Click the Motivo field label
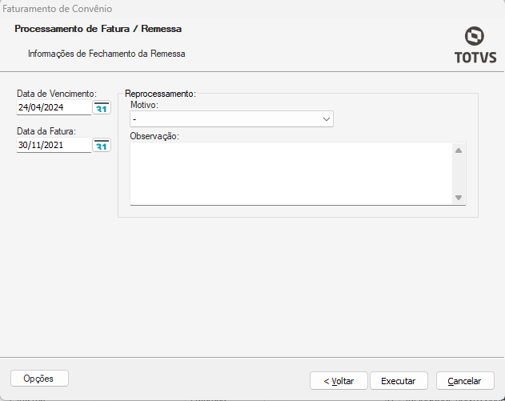Image resolution: width=505 pixels, height=401 pixels. [x=144, y=105]
